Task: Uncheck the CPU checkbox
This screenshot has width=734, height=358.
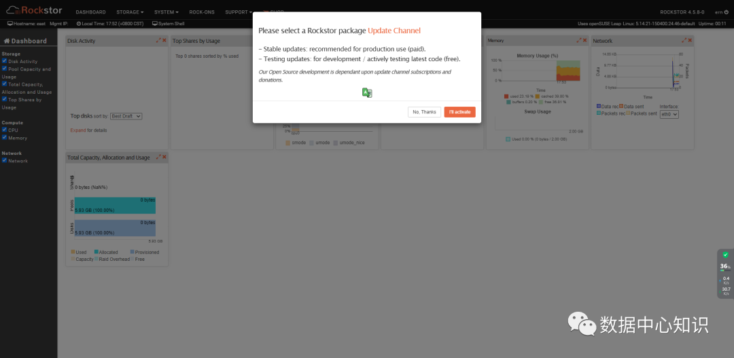Action: tap(4, 130)
